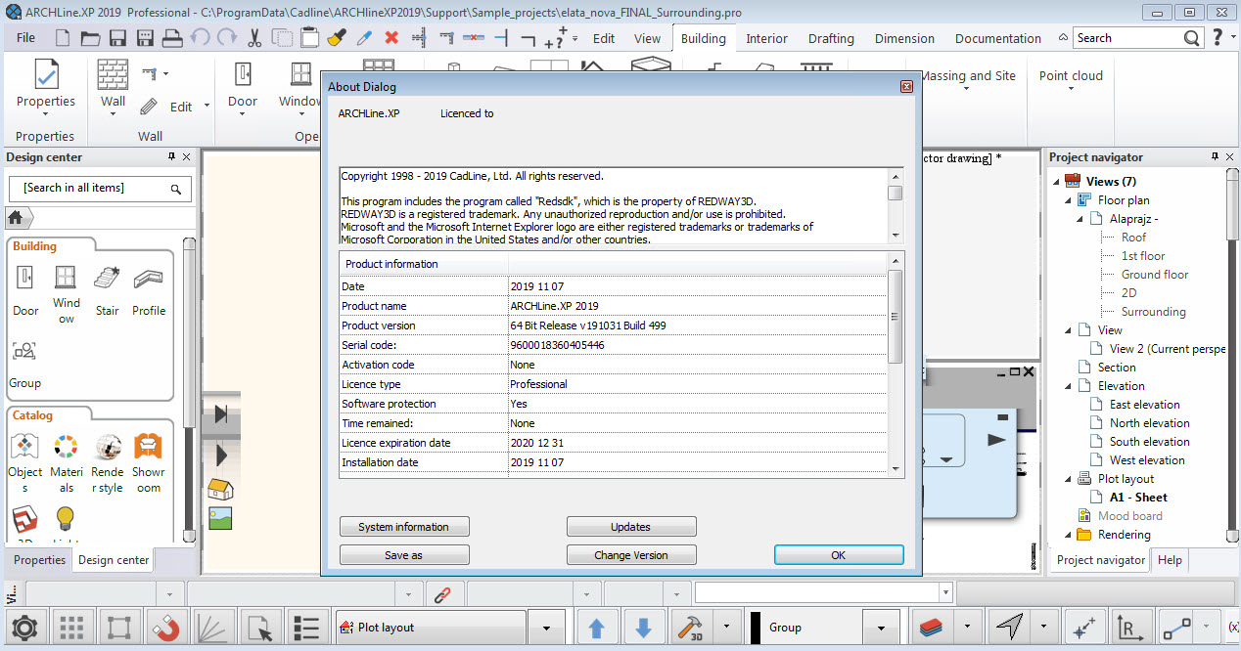Screen dimensions: 1241x651
Task: Switch to the Help tab beside Project navigator
Action: coord(1170,560)
